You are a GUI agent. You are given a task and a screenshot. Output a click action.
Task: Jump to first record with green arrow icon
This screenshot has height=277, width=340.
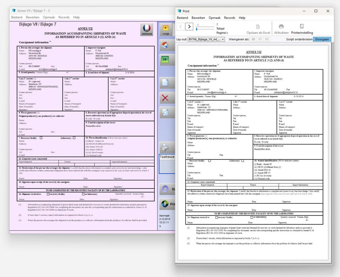166,59
